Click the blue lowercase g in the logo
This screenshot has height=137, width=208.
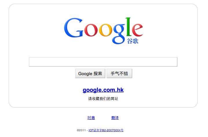(x=119, y=34)
